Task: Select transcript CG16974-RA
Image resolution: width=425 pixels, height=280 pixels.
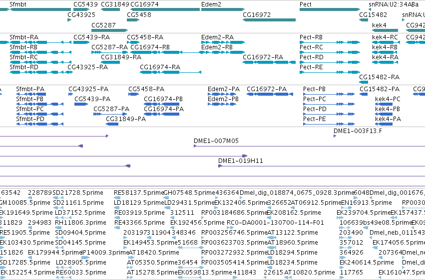Action: click(x=170, y=72)
